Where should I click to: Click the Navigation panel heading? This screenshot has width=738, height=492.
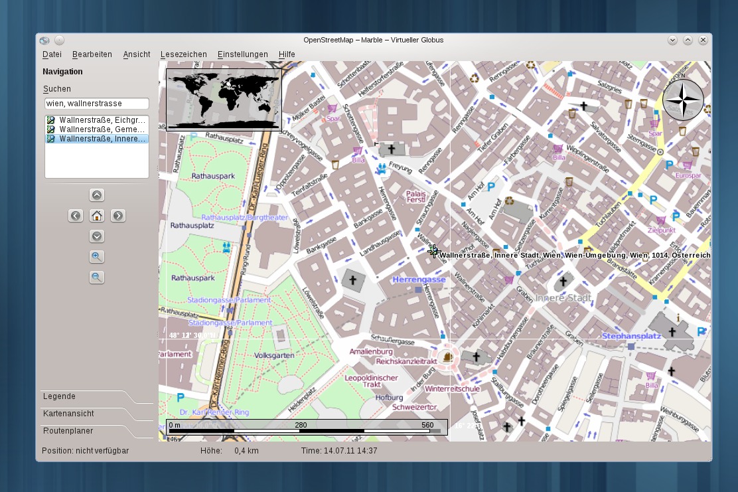pos(62,72)
